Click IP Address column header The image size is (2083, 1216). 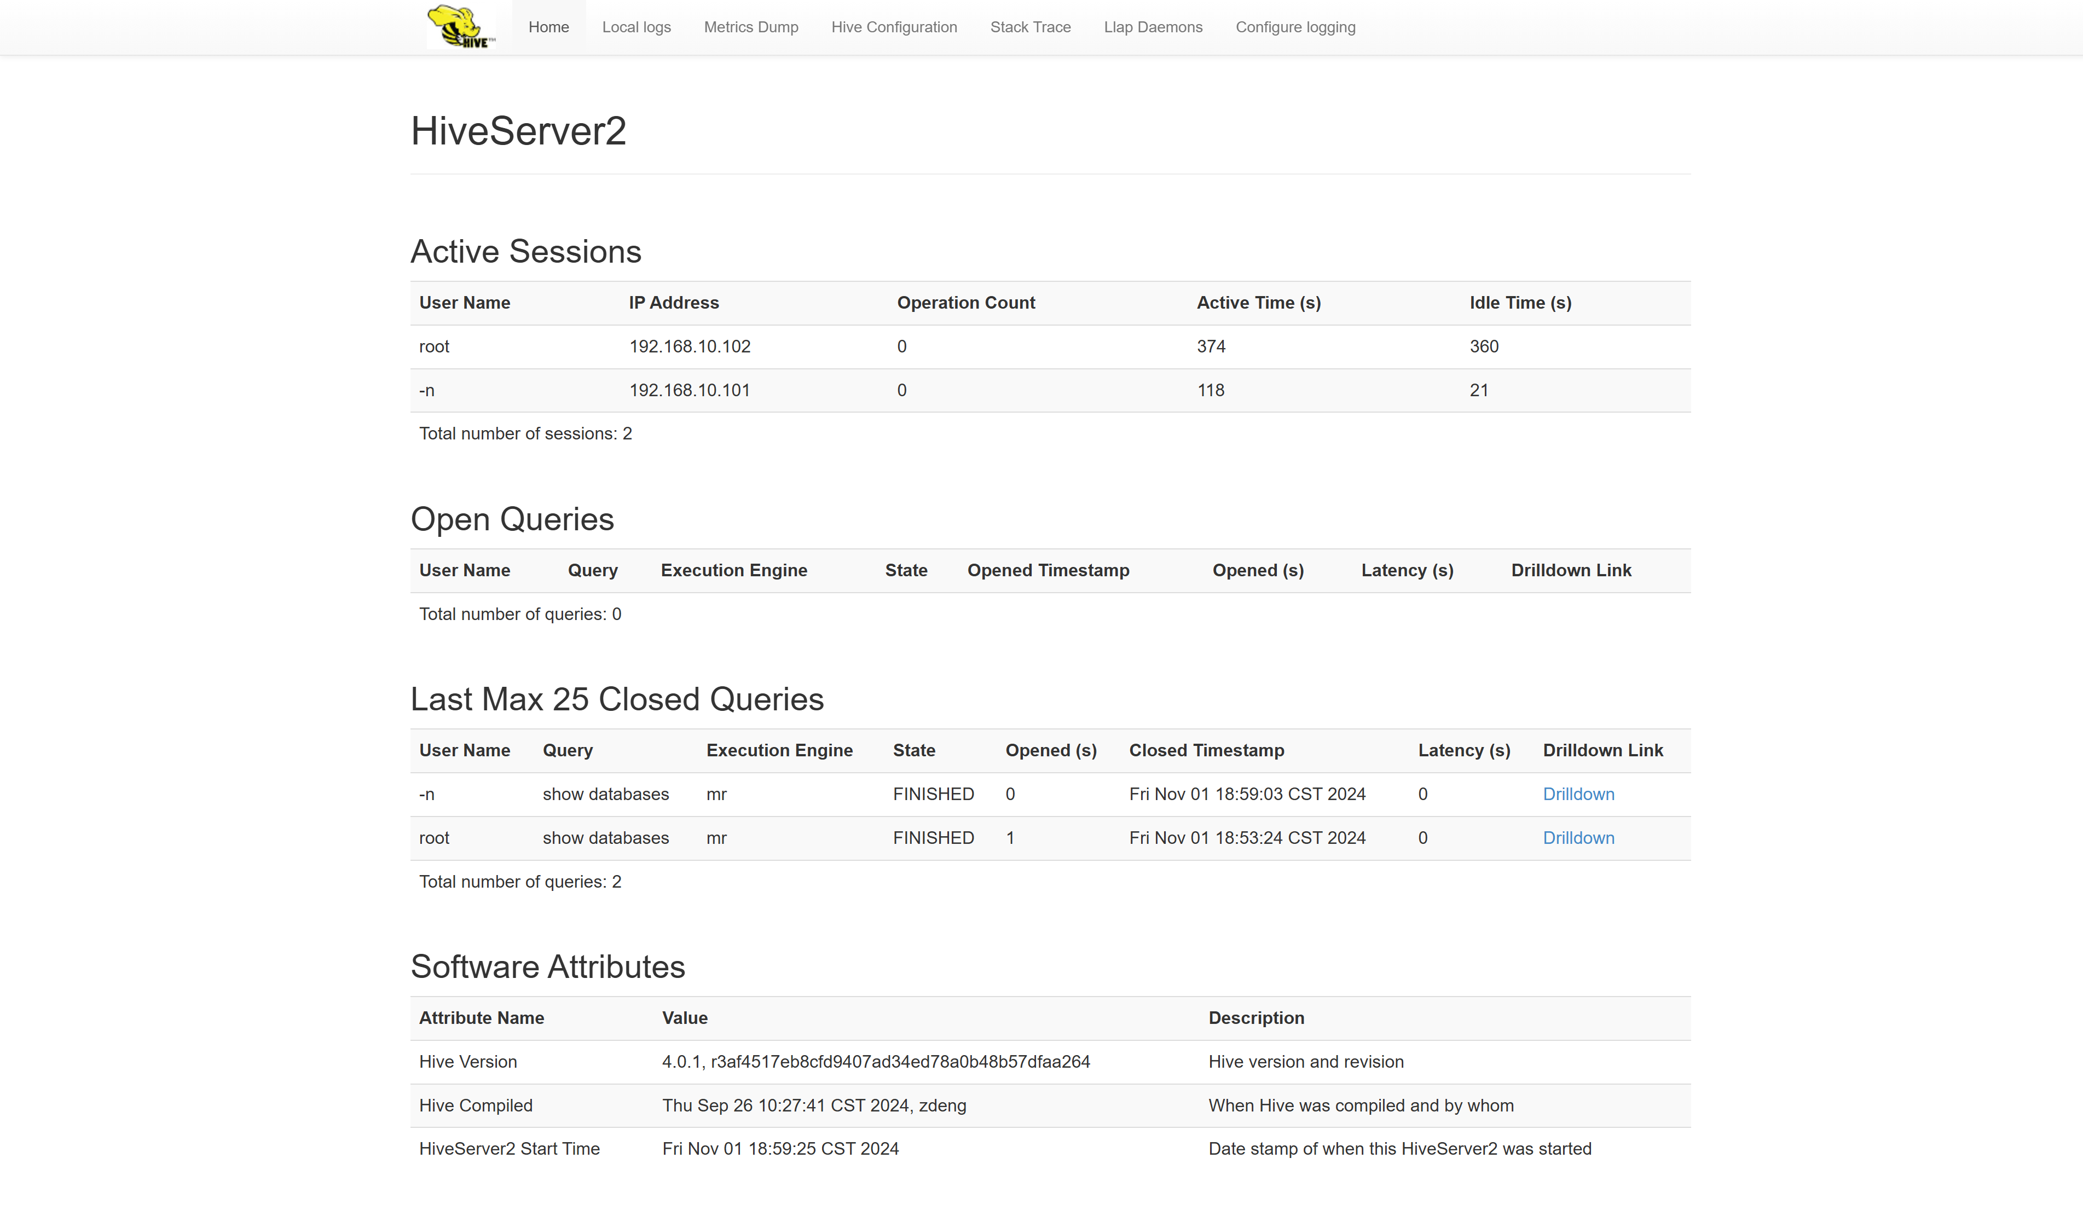pos(674,303)
